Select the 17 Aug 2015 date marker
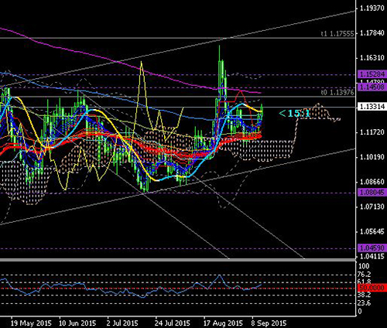Viewport: 387px width, 328px height. pos(223,323)
